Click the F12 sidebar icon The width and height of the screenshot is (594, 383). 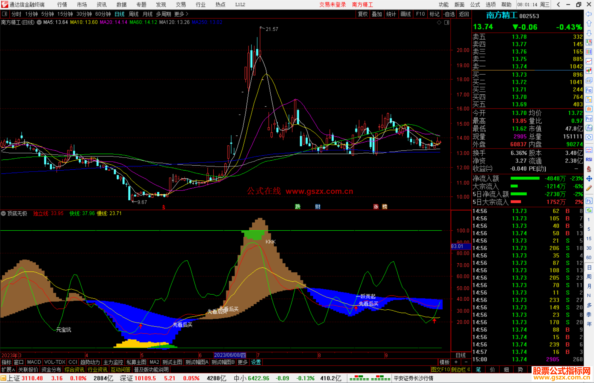click(589, 119)
